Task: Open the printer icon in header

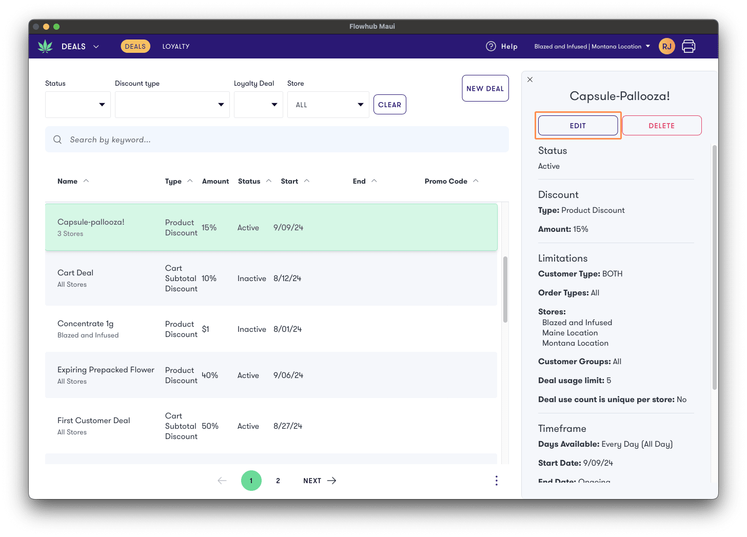Action: tap(689, 46)
